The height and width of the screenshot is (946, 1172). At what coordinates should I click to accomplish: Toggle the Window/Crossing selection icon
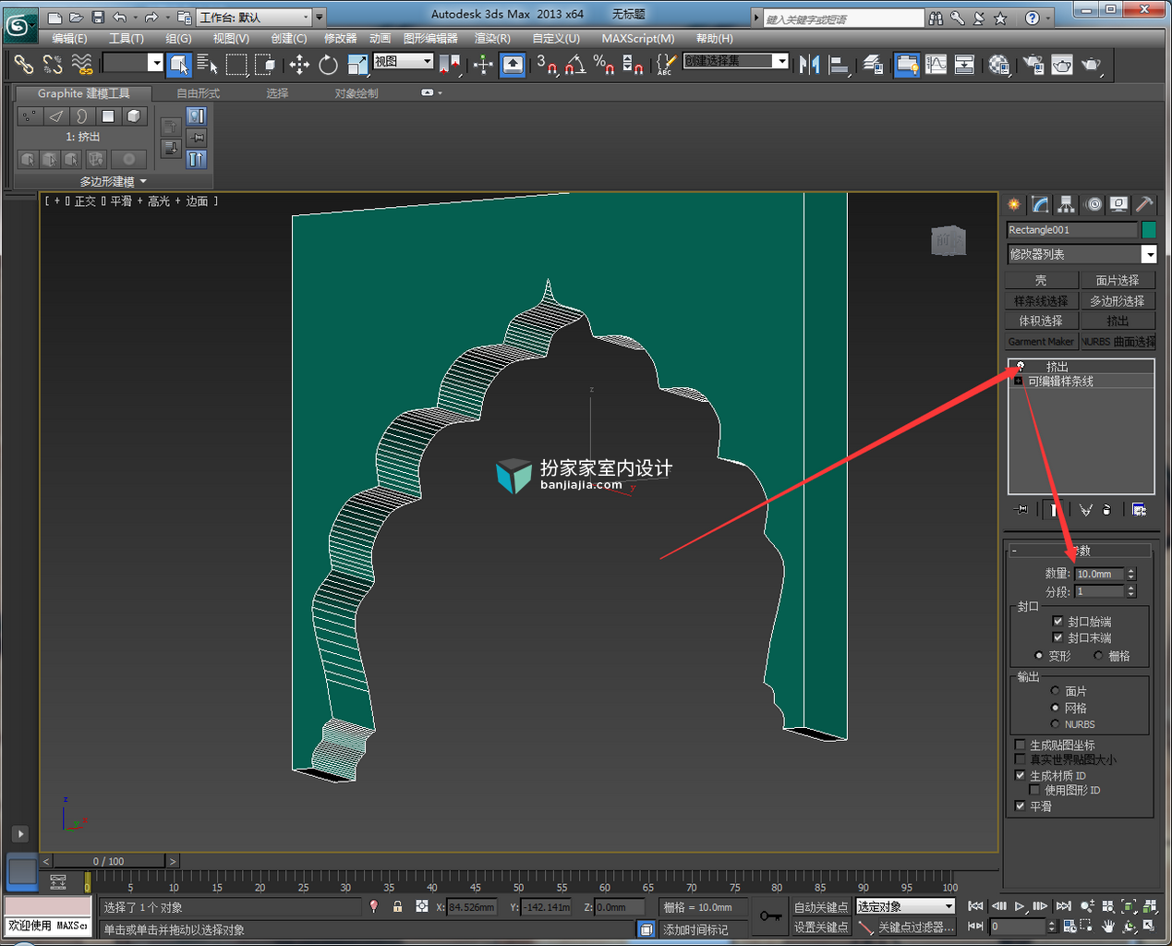[265, 64]
